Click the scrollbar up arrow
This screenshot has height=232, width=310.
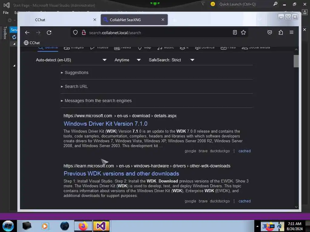(296, 50)
